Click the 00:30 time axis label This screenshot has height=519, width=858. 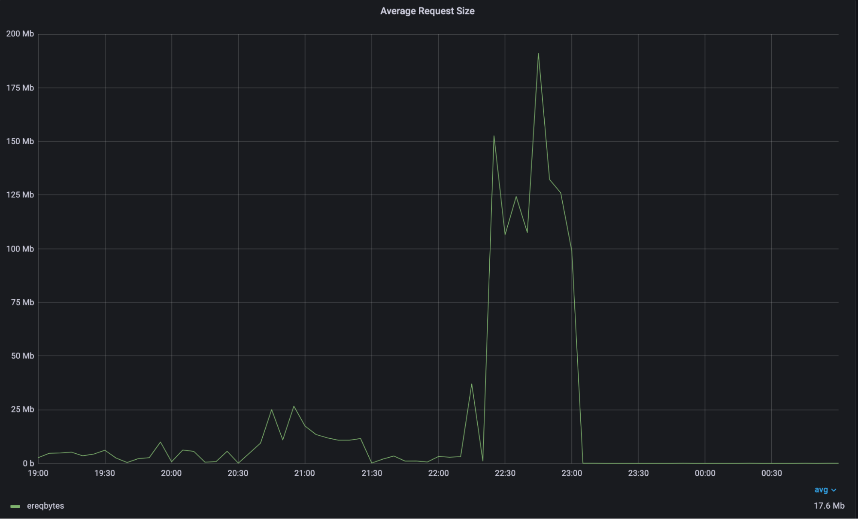772,473
